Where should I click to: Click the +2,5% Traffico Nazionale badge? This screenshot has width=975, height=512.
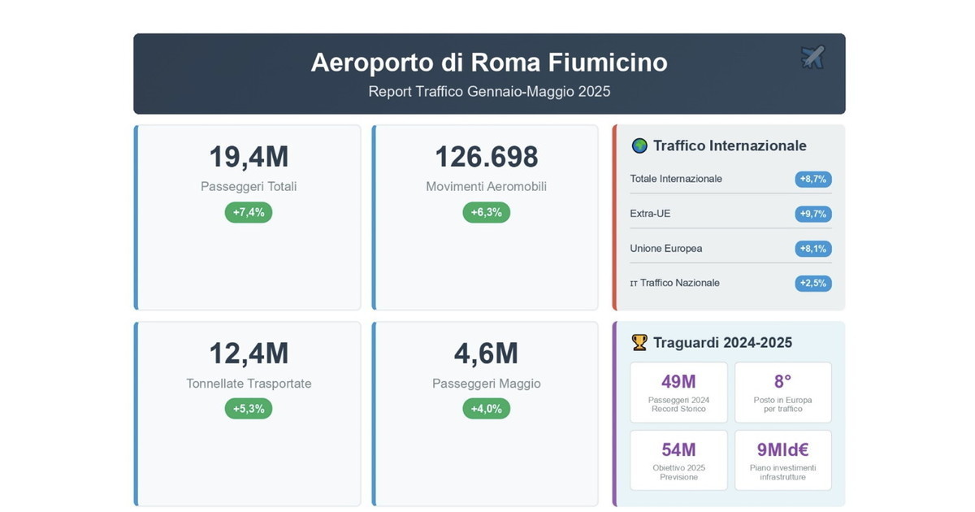coord(812,284)
